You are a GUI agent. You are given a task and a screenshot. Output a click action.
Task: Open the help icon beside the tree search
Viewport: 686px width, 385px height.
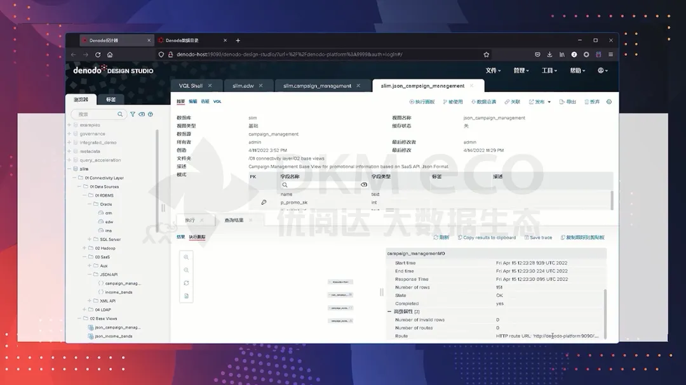pos(151,114)
